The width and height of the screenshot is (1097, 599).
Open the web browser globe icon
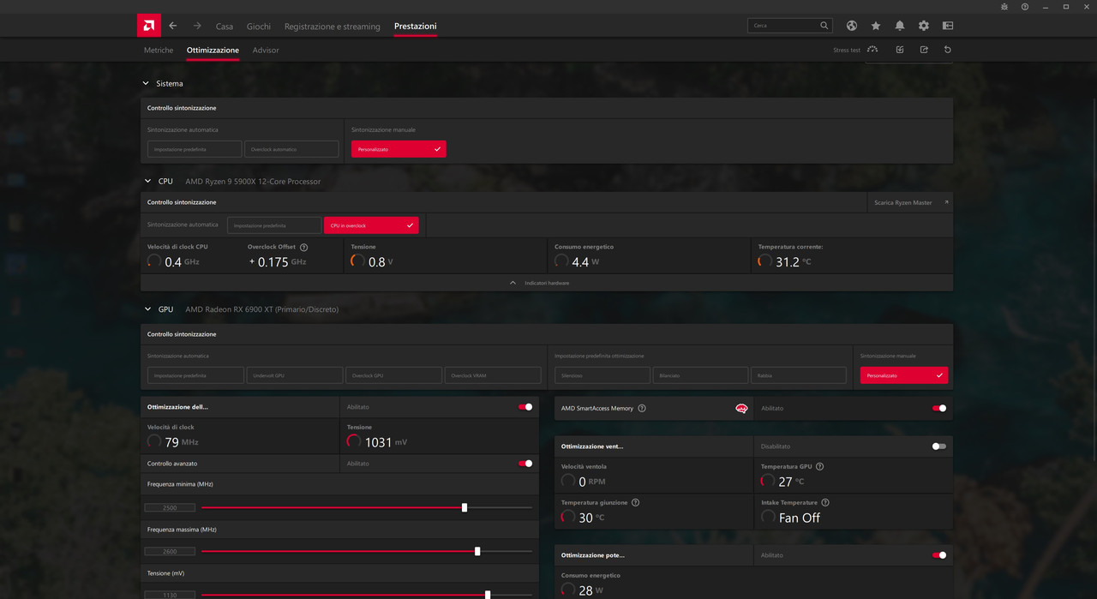click(x=852, y=26)
